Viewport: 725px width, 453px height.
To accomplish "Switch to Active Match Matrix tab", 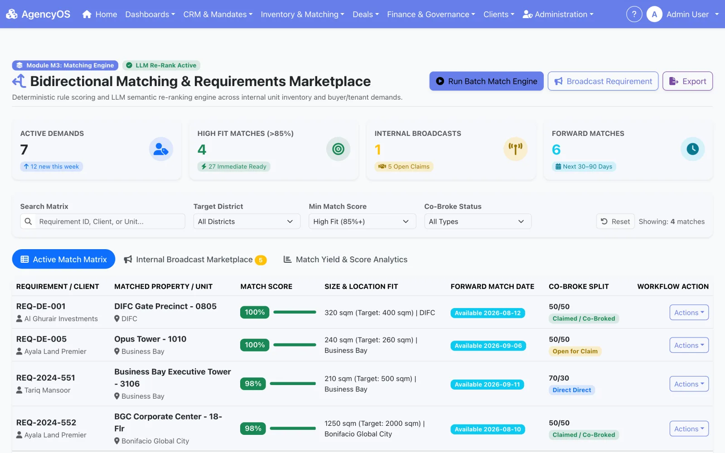I will pos(63,259).
